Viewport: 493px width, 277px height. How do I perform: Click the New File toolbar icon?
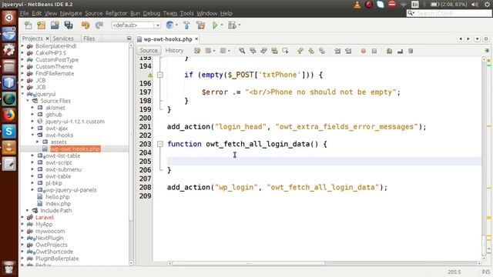pos(29,25)
